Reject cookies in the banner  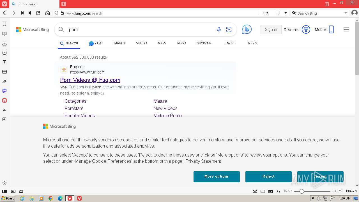click(268, 176)
